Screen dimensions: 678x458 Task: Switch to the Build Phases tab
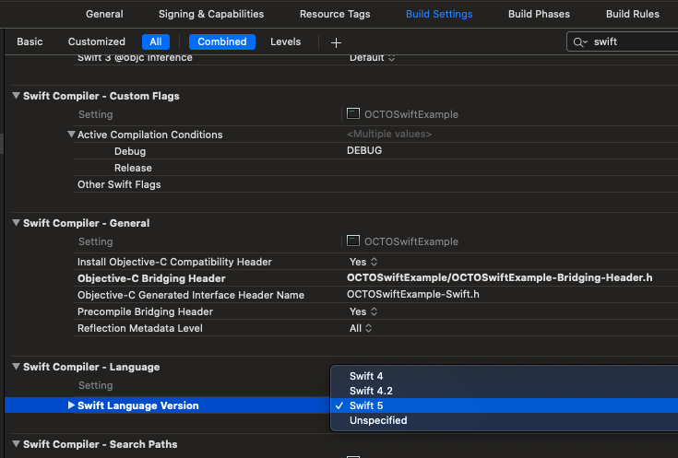click(x=539, y=14)
